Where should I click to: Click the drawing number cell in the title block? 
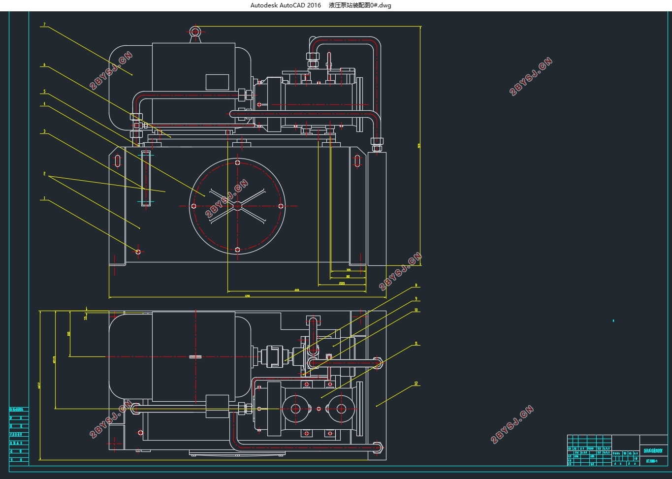pyautogui.click(x=654, y=461)
